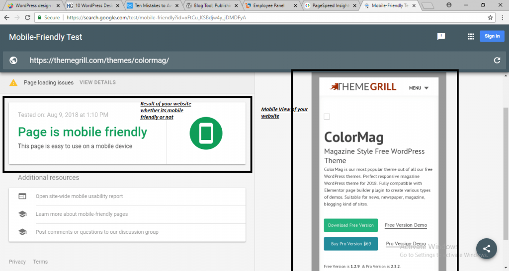This screenshot has width=509, height=271.
Task: Click the browser address bar URL
Action: coord(157,17)
